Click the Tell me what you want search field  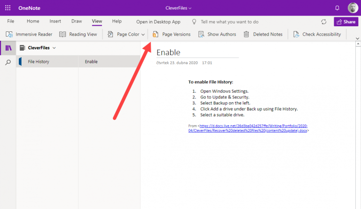229,22
